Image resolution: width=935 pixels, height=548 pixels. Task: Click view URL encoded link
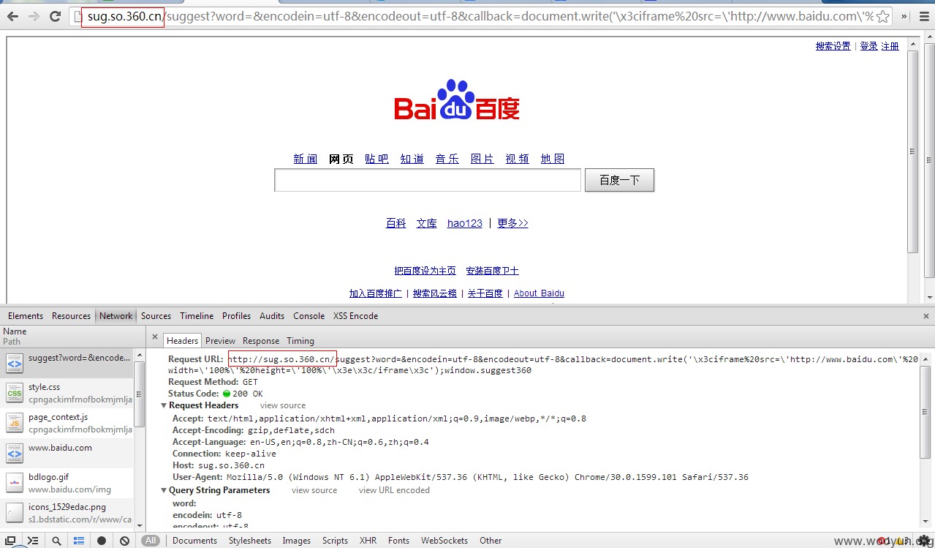tap(394, 490)
